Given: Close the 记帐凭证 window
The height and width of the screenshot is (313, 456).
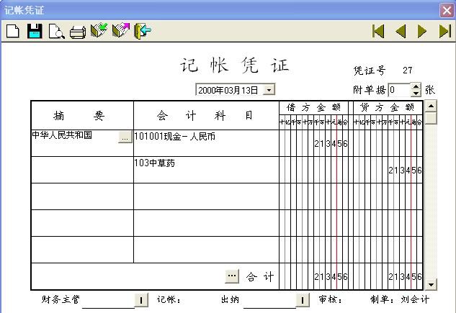Looking at the screenshot, I should click(447, 11).
